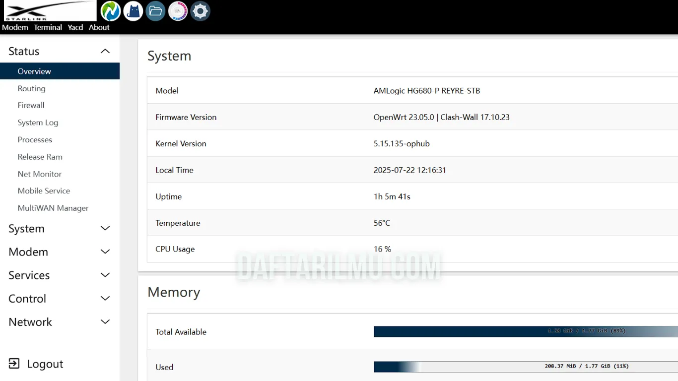Image resolution: width=678 pixels, height=381 pixels.
Task: Expand the sidebar Modem section chevron
Action: pos(105,252)
